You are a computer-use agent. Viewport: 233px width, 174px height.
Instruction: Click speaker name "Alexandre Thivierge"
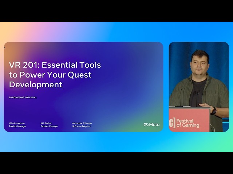click(82, 123)
